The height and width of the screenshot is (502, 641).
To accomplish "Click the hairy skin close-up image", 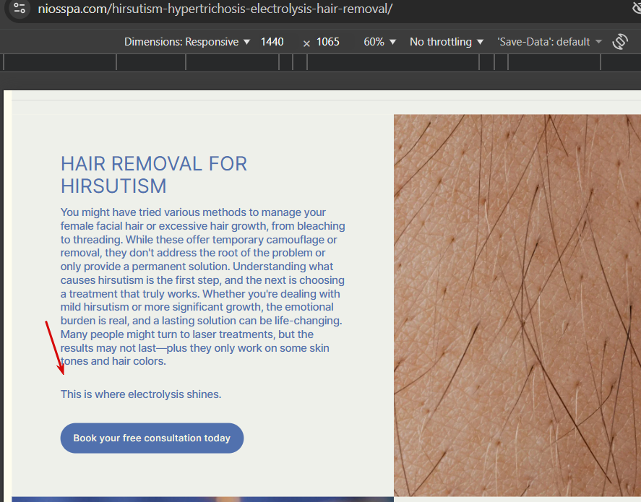I will pyautogui.click(x=517, y=305).
